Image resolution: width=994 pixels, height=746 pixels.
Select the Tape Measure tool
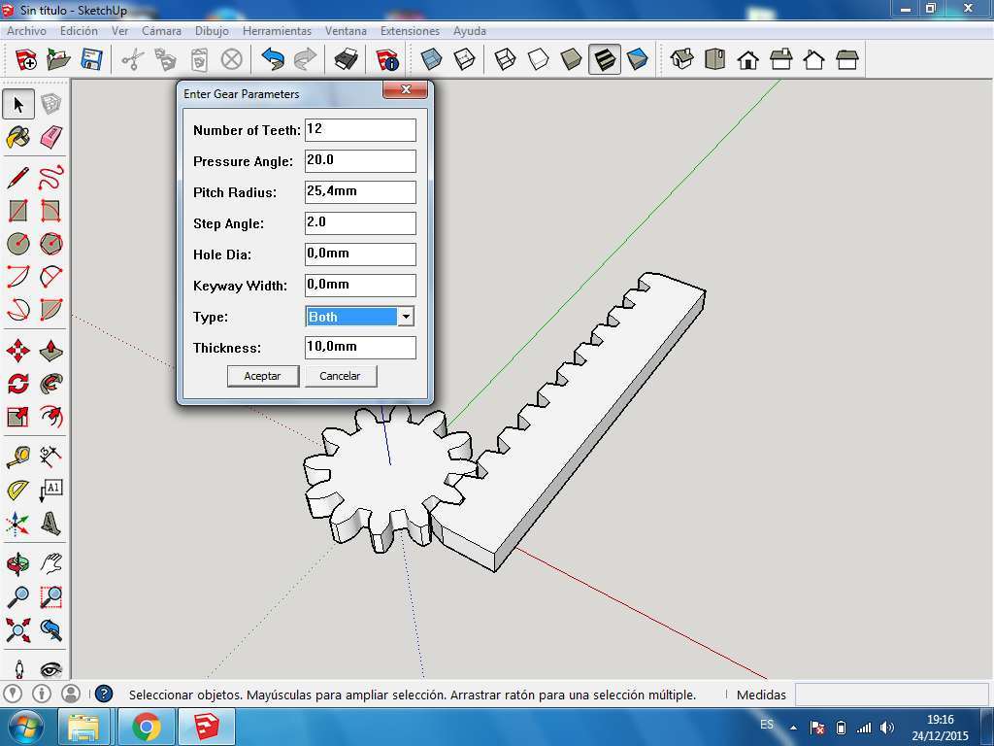(x=18, y=457)
